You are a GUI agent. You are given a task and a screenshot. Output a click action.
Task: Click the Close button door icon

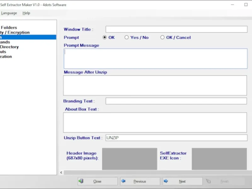point(81,181)
